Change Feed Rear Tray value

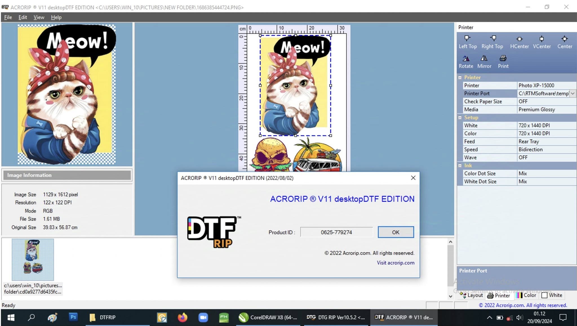pos(546,141)
